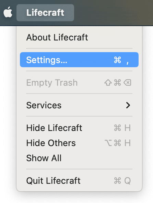This screenshot has height=203, width=153.
Task: Click the H key label in Hide Others row
Action: (128, 143)
